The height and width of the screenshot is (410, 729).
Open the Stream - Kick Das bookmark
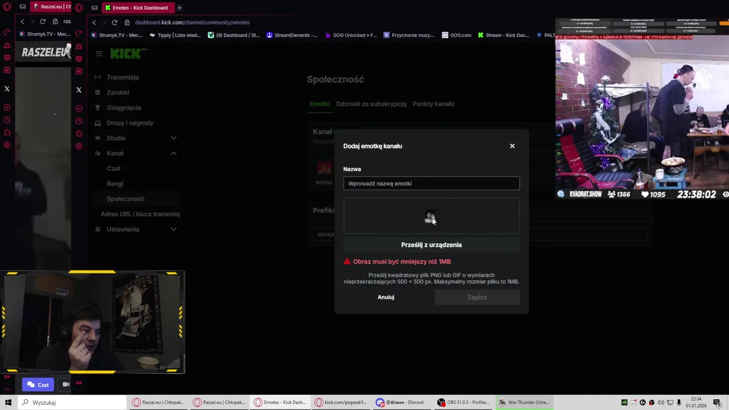(x=503, y=35)
